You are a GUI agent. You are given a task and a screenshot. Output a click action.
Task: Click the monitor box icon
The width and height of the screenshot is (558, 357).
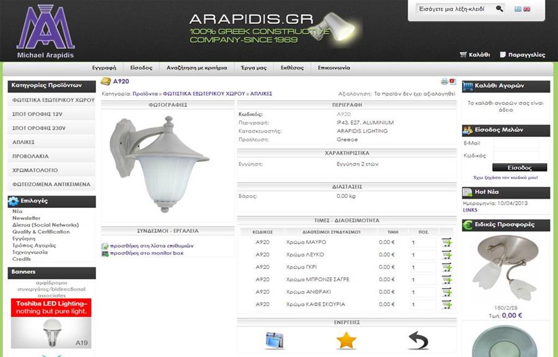tap(105, 254)
